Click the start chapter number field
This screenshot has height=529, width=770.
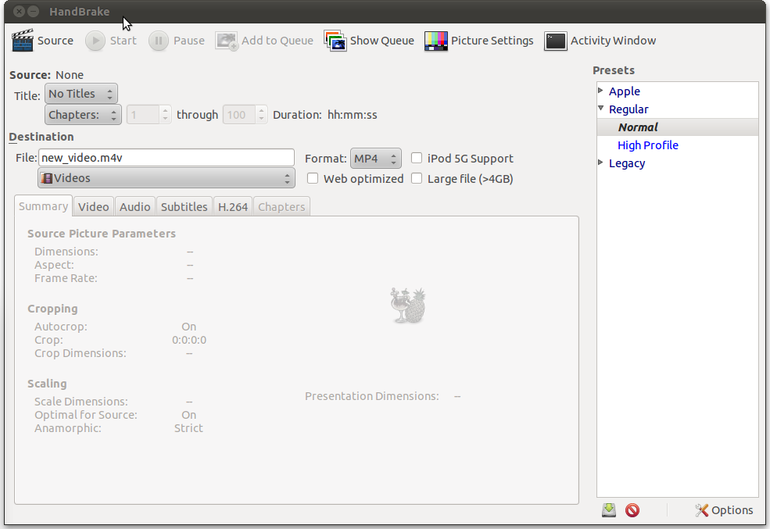[x=143, y=114]
